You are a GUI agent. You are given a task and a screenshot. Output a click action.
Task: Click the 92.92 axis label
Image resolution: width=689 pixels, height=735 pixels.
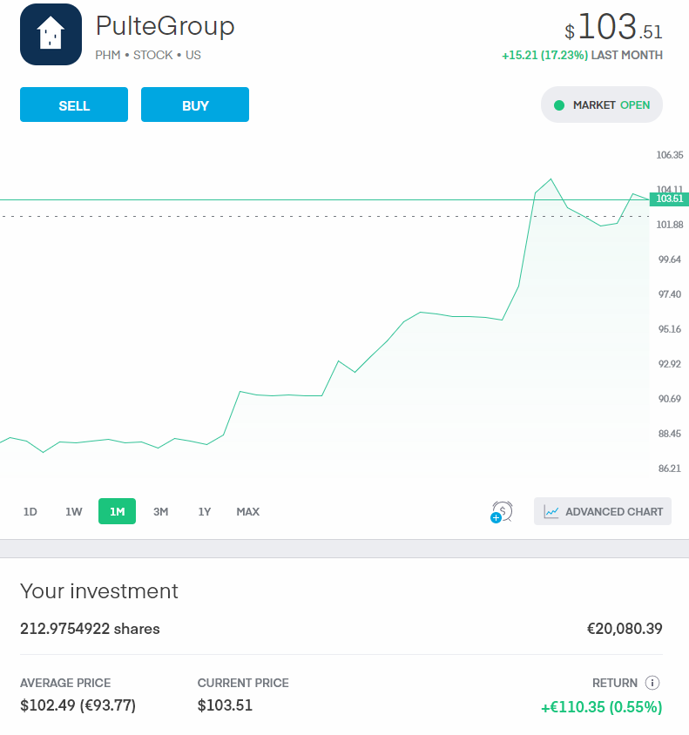(x=669, y=364)
